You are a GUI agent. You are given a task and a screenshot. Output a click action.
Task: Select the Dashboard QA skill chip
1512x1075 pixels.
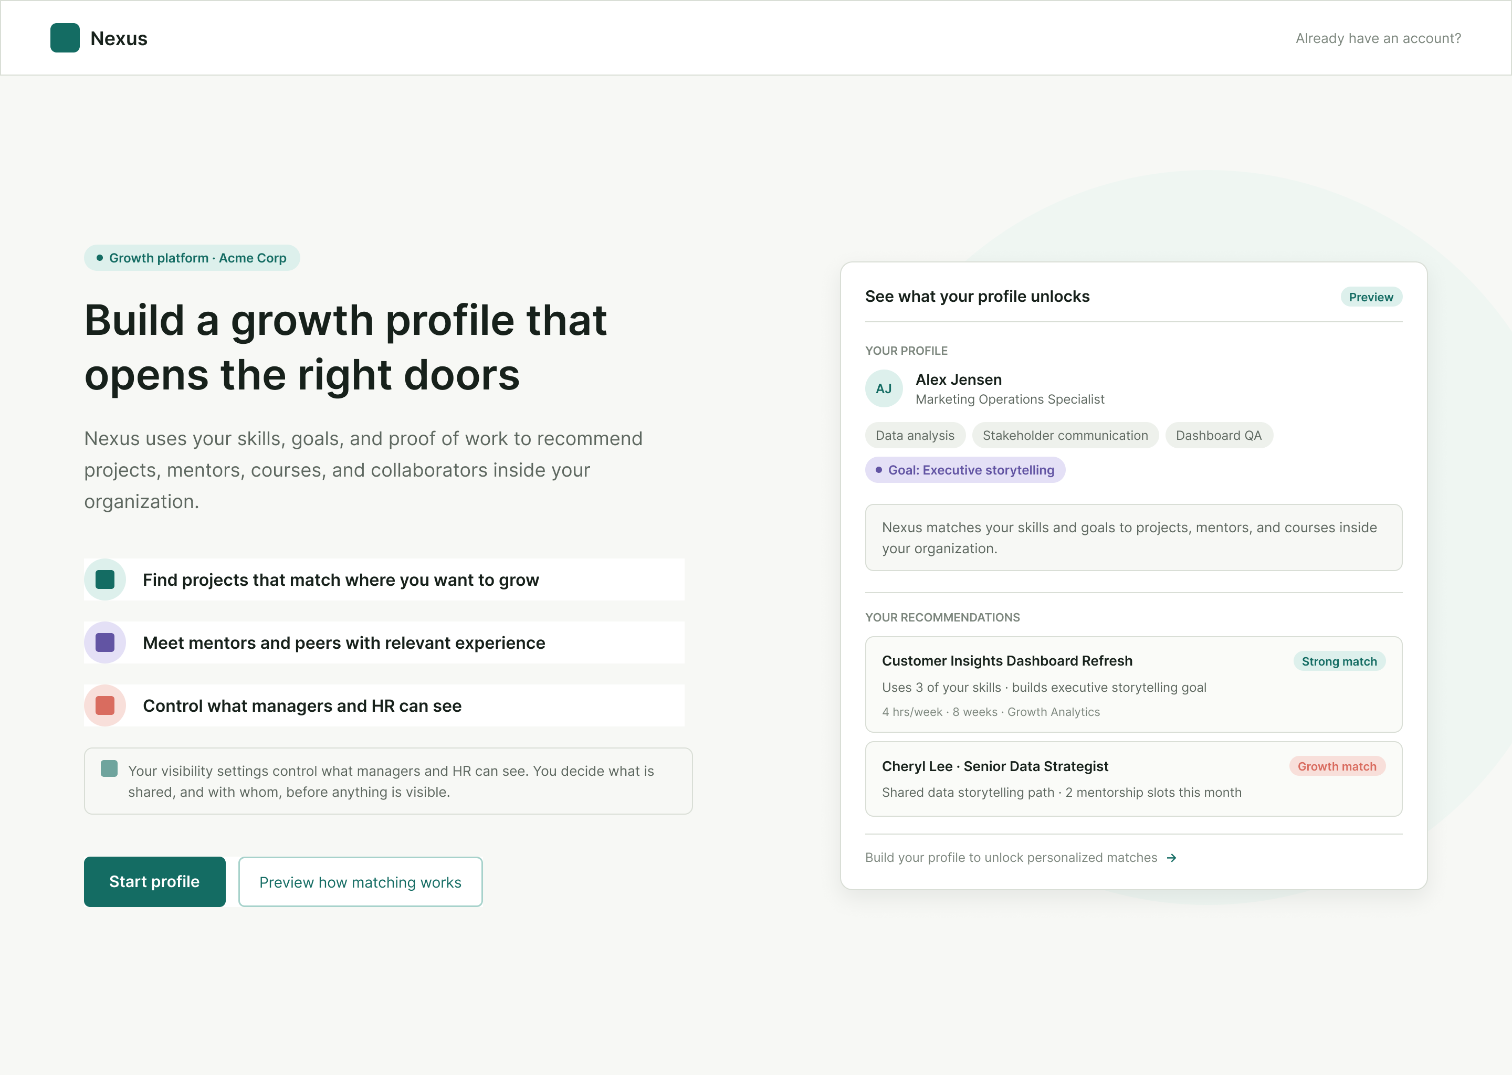(x=1219, y=436)
